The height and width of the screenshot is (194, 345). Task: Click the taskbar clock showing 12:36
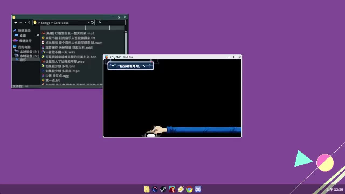(334, 190)
